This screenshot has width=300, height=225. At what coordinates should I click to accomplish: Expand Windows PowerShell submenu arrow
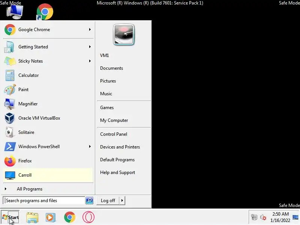pyautogui.click(x=90, y=146)
